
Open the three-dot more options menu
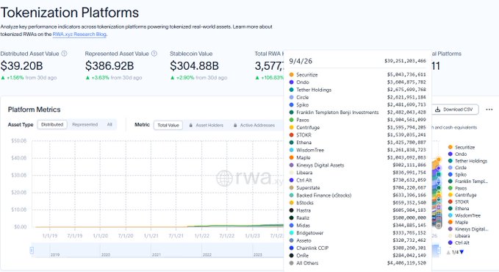pyautogui.click(x=489, y=110)
